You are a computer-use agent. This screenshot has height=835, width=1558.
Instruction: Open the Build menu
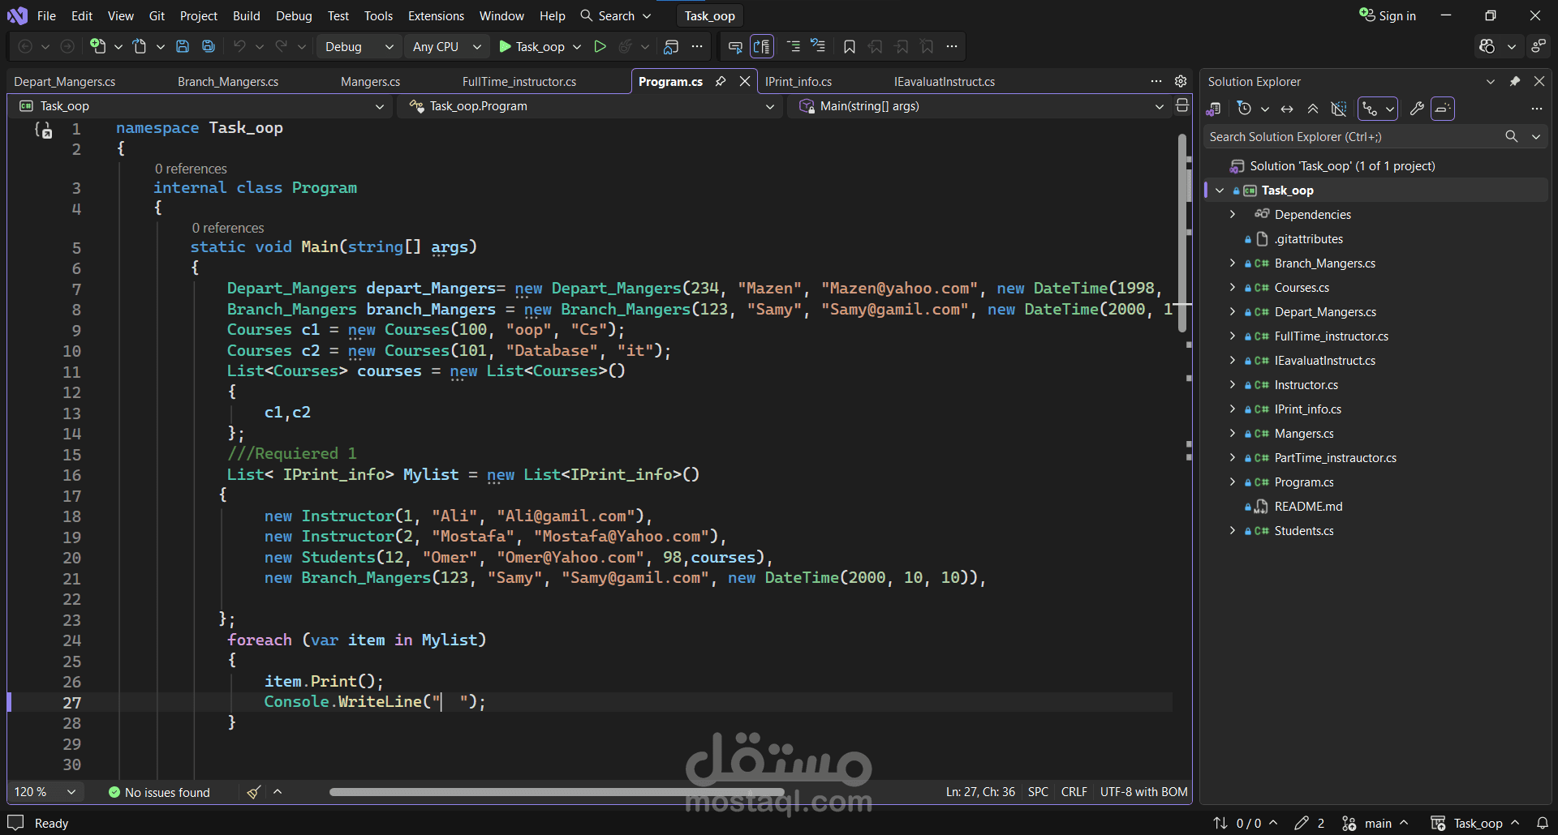tap(246, 15)
